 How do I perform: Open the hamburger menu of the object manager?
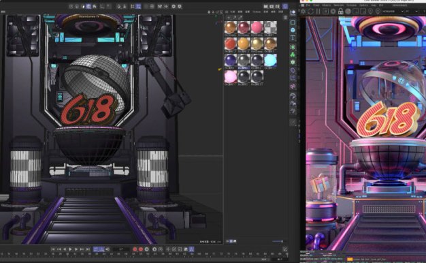tap(227, 12)
